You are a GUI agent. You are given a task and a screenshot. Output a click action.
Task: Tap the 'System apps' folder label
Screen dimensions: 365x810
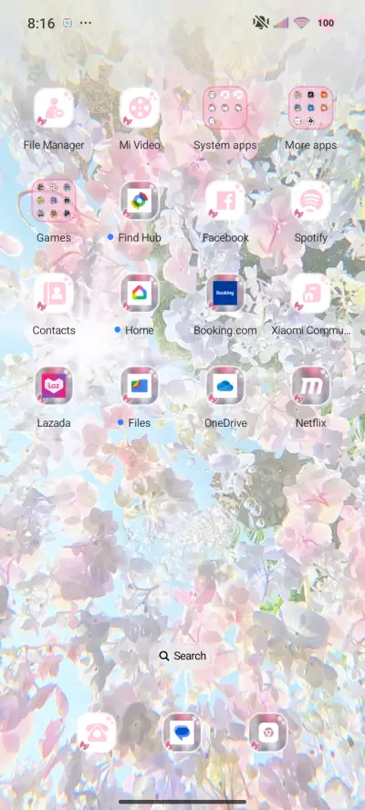(x=224, y=145)
